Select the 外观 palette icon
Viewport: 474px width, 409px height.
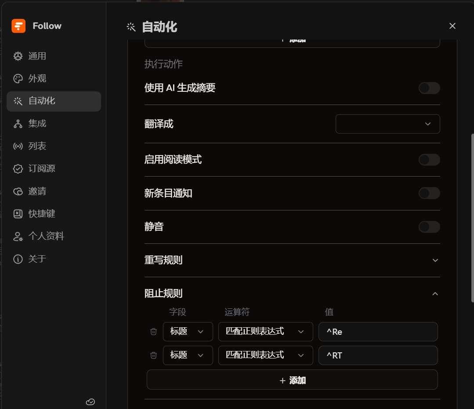click(x=18, y=79)
